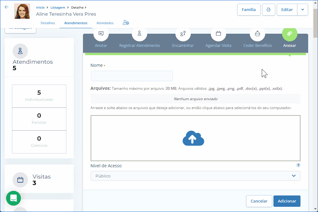The width and height of the screenshot is (318, 212).
Task: Click the cloud upload icon
Action: click(x=193, y=138)
